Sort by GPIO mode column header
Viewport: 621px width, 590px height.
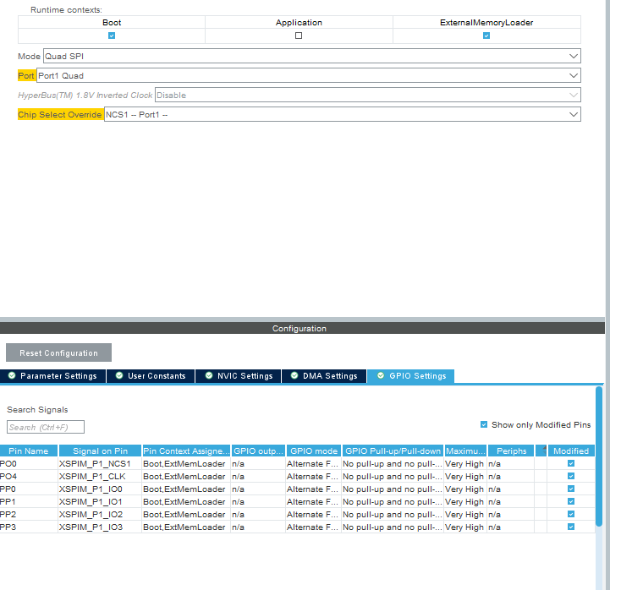[x=314, y=451]
